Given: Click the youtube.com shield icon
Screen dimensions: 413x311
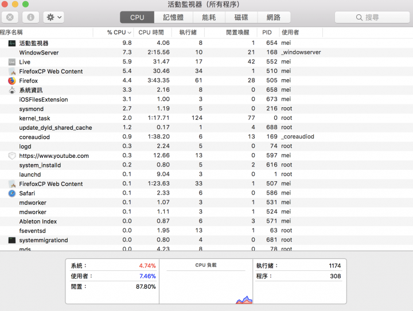Looking at the screenshot, I should 12,155.
